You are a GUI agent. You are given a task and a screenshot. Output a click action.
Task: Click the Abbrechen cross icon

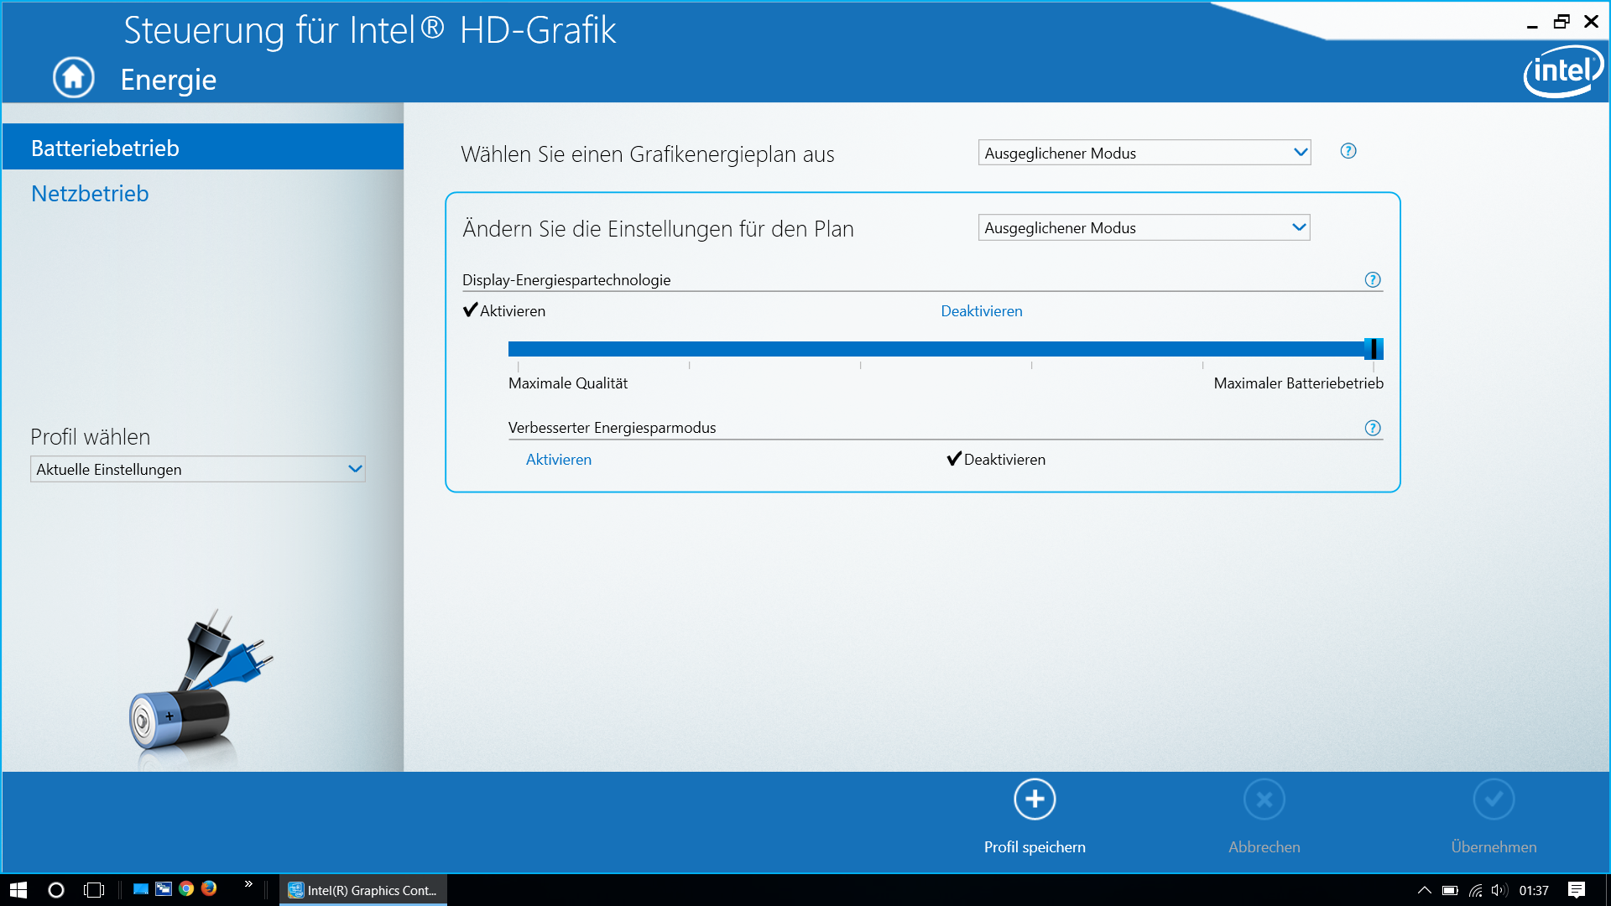coord(1264,799)
